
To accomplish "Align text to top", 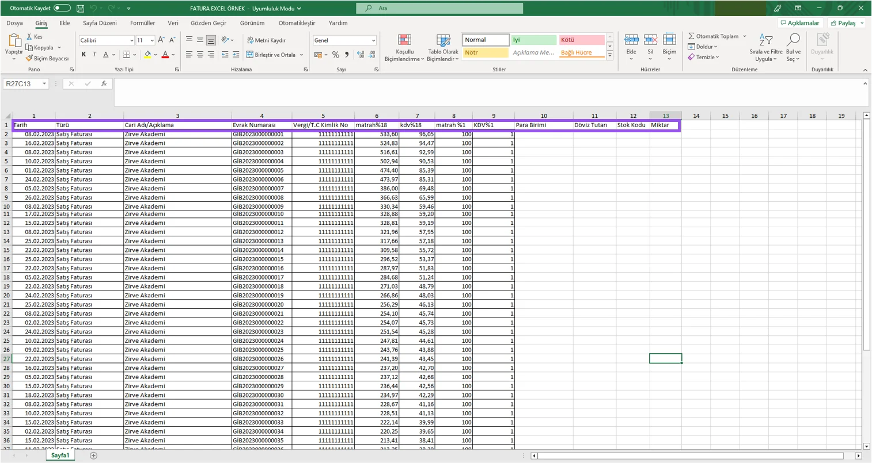I will pos(189,40).
